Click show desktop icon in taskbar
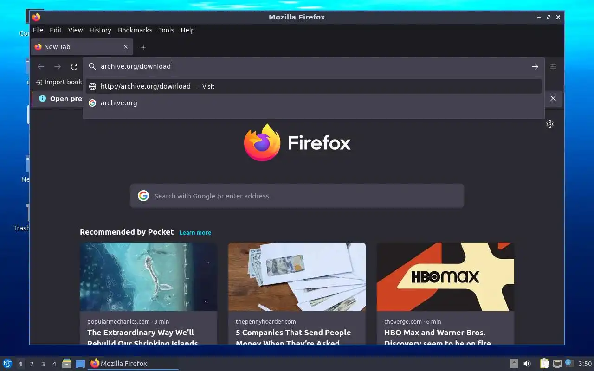Image resolution: width=594 pixels, height=371 pixels. (x=80, y=364)
